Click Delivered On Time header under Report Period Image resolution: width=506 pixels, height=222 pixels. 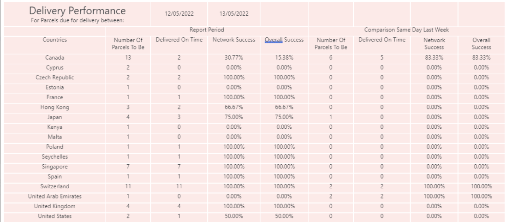179,40
